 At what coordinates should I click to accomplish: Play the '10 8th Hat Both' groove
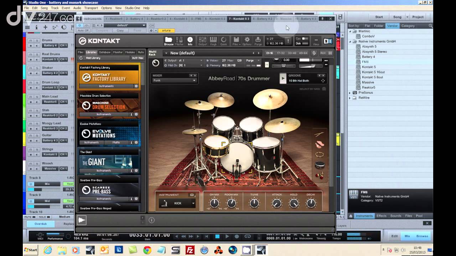(x=283, y=78)
